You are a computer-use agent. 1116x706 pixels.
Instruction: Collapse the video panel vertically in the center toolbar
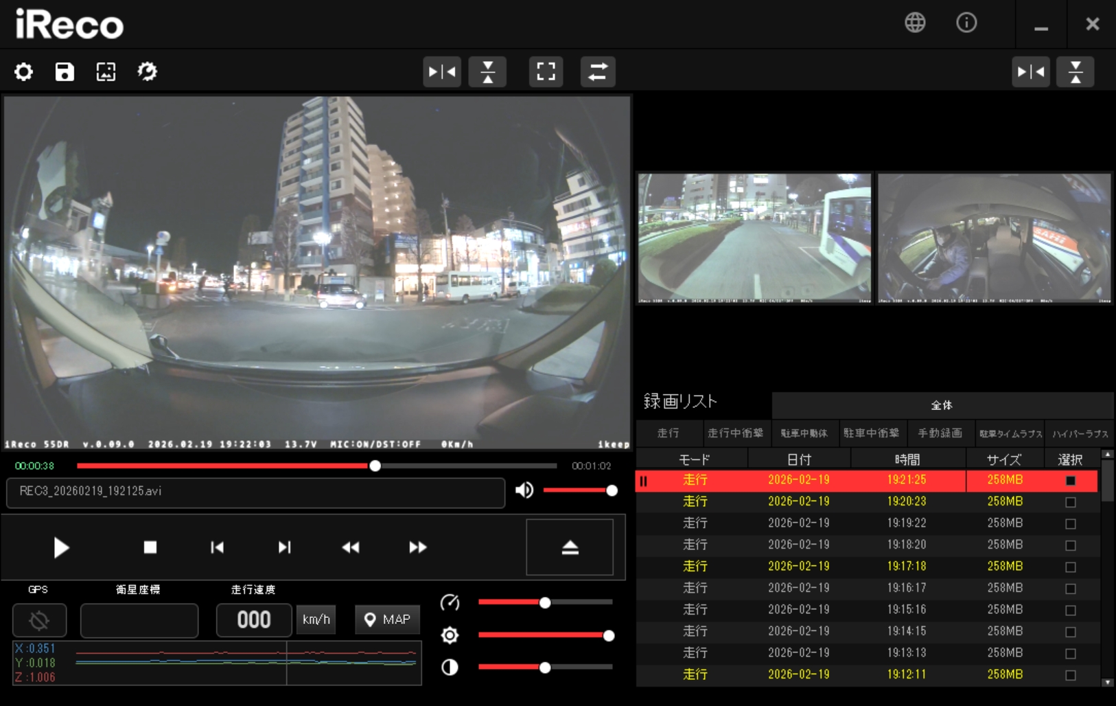pyautogui.click(x=487, y=71)
